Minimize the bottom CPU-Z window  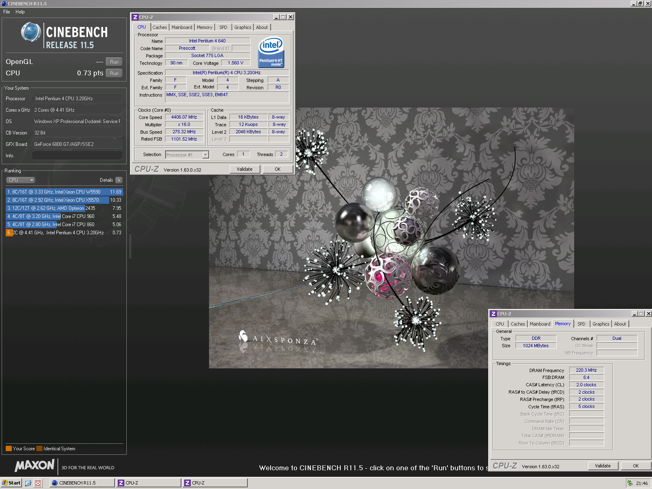634,314
